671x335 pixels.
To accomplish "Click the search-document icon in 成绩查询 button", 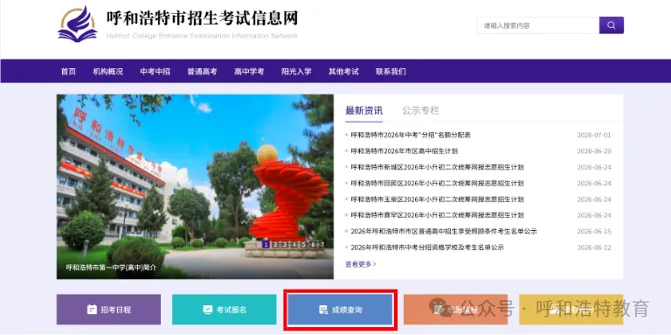I will pos(323,310).
